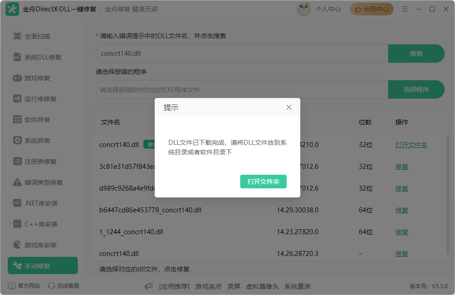
Task: Click the 错误类型修复 warning triangle icon
Action: coord(17,182)
